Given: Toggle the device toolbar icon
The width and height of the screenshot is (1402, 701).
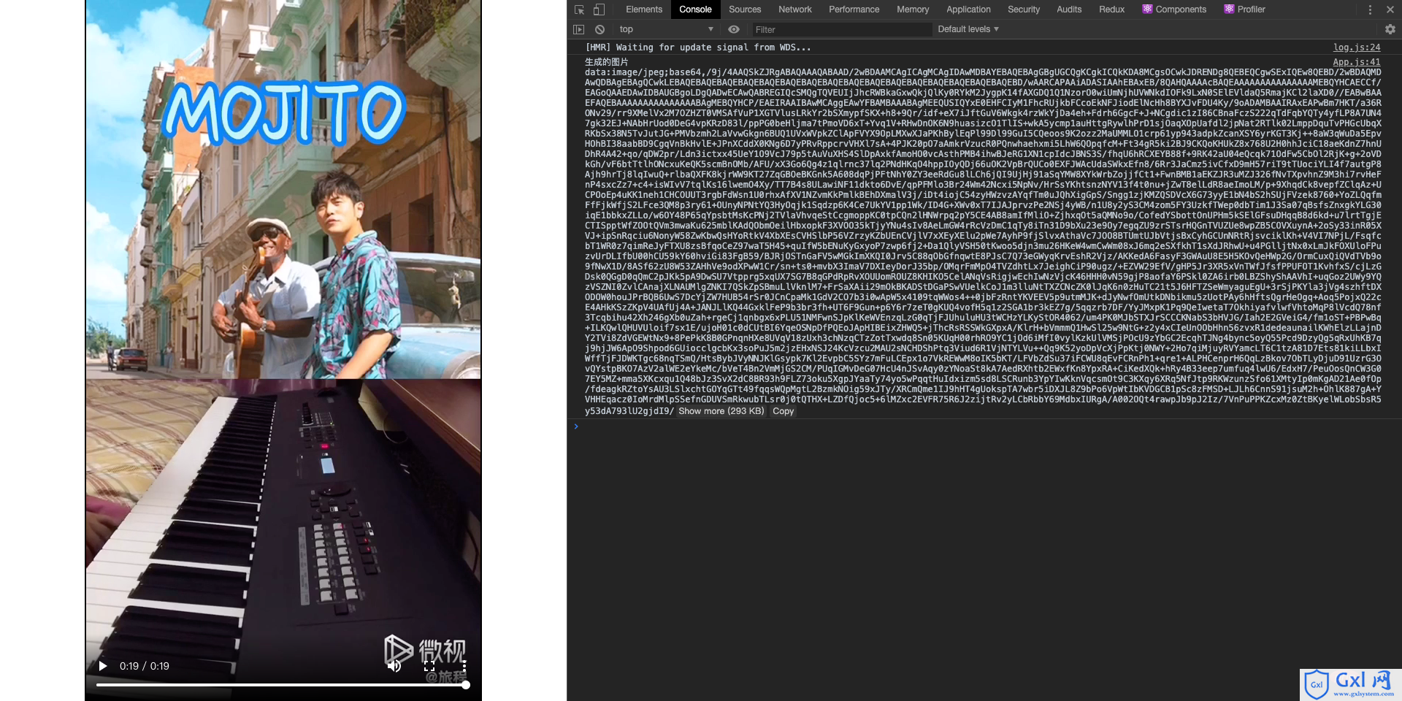Looking at the screenshot, I should [599, 9].
